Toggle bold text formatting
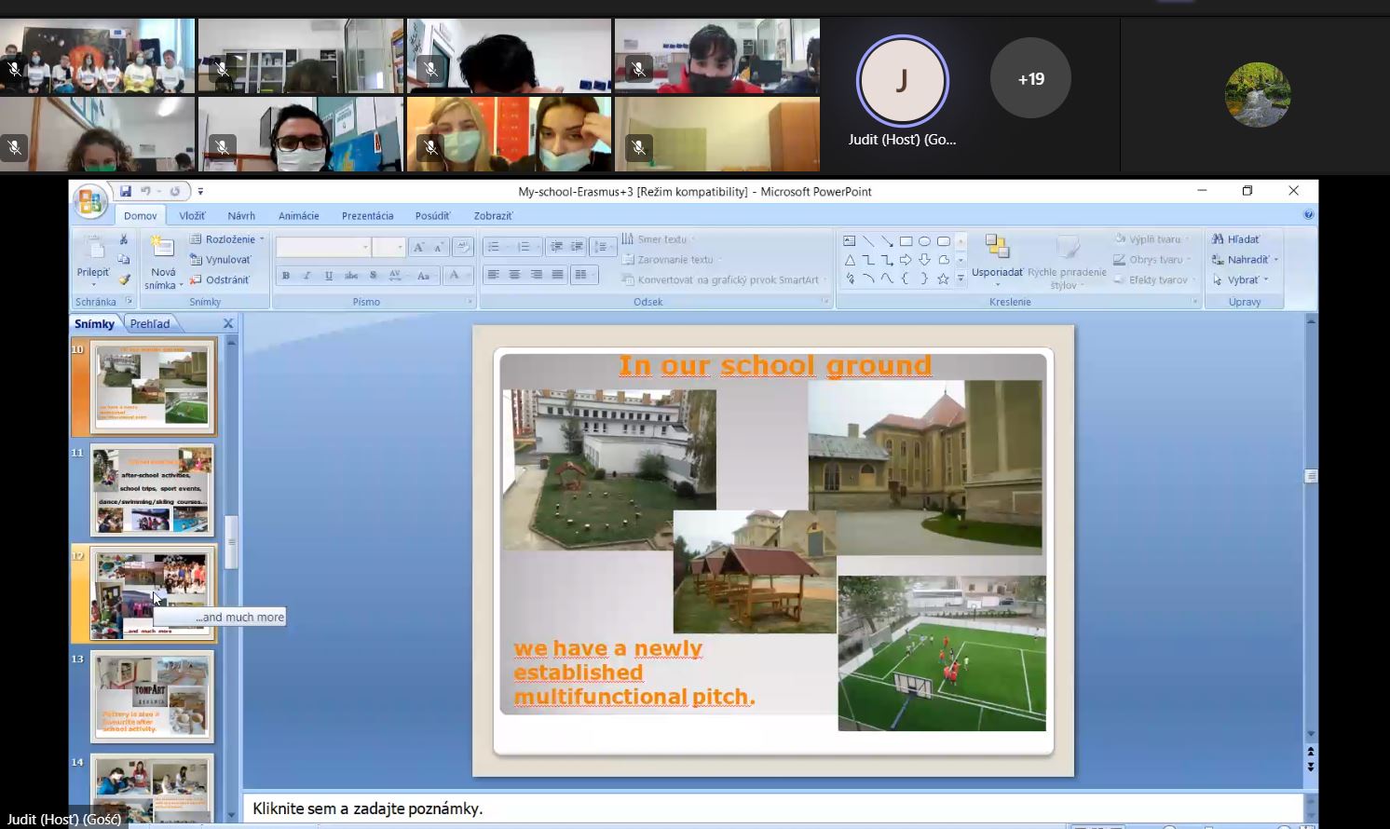This screenshot has height=829, width=1390. [x=286, y=276]
